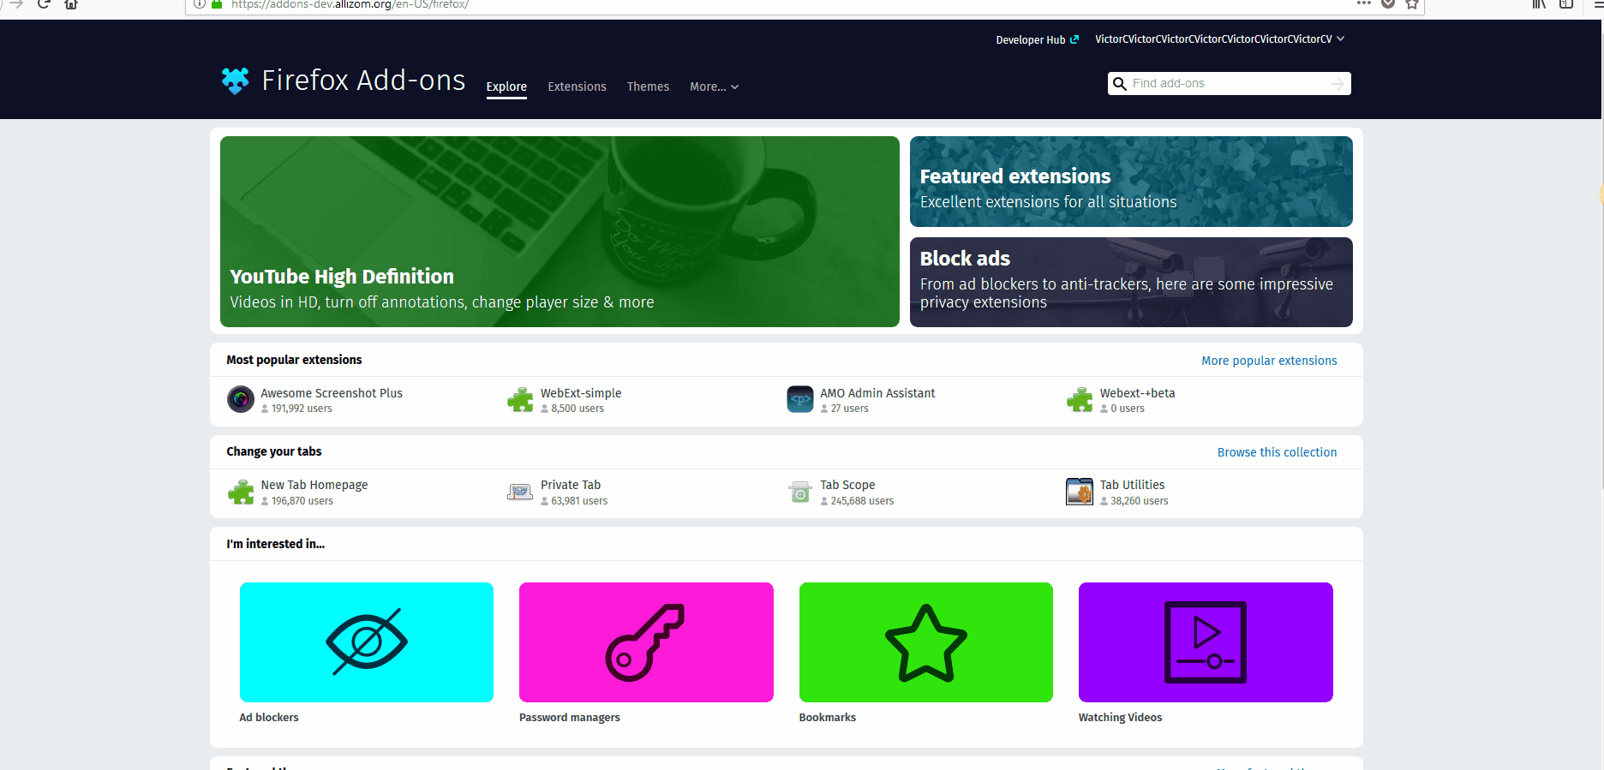Expand the More... navigation dropdown
Screen dimensions: 1604x770
coord(714,87)
